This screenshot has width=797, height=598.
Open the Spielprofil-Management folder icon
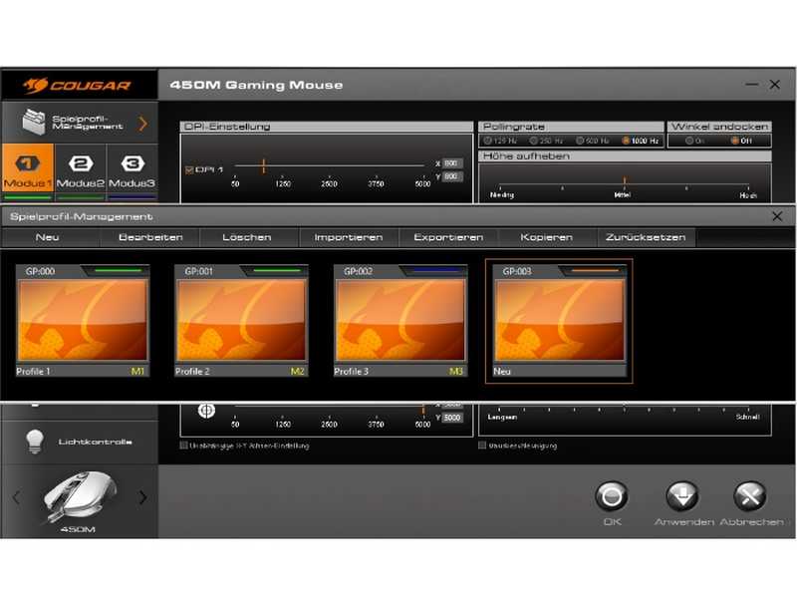(34, 122)
